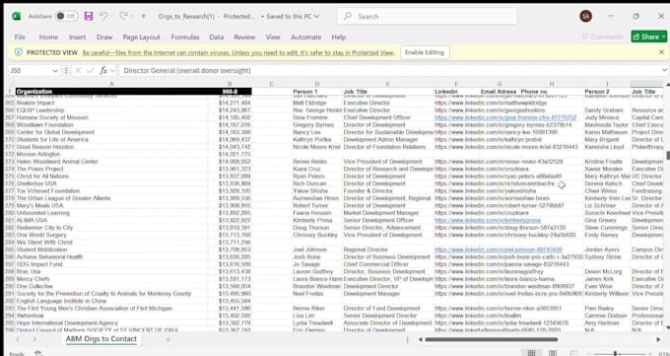Open the Automate ribbon tab
The height and width of the screenshot is (356, 670).
point(306,37)
